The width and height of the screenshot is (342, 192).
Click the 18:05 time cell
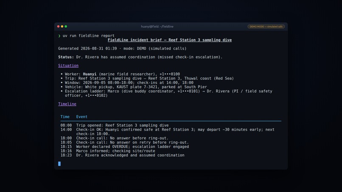coord(66,142)
